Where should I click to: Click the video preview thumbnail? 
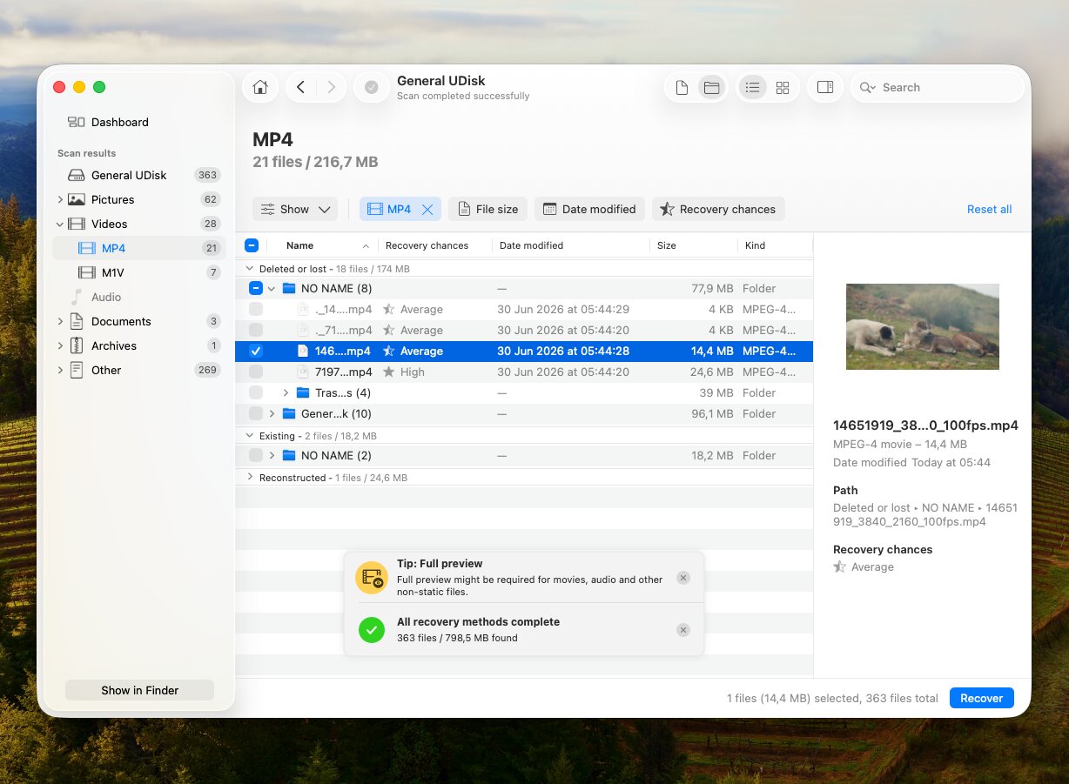tap(923, 326)
